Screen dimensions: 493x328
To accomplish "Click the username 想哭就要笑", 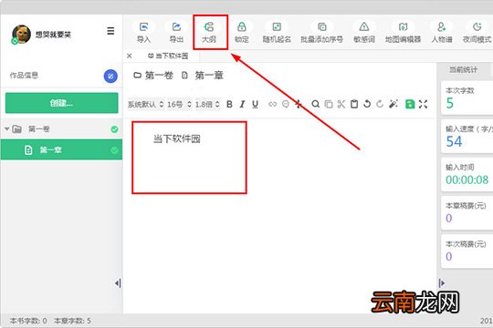I will pyautogui.click(x=53, y=35).
